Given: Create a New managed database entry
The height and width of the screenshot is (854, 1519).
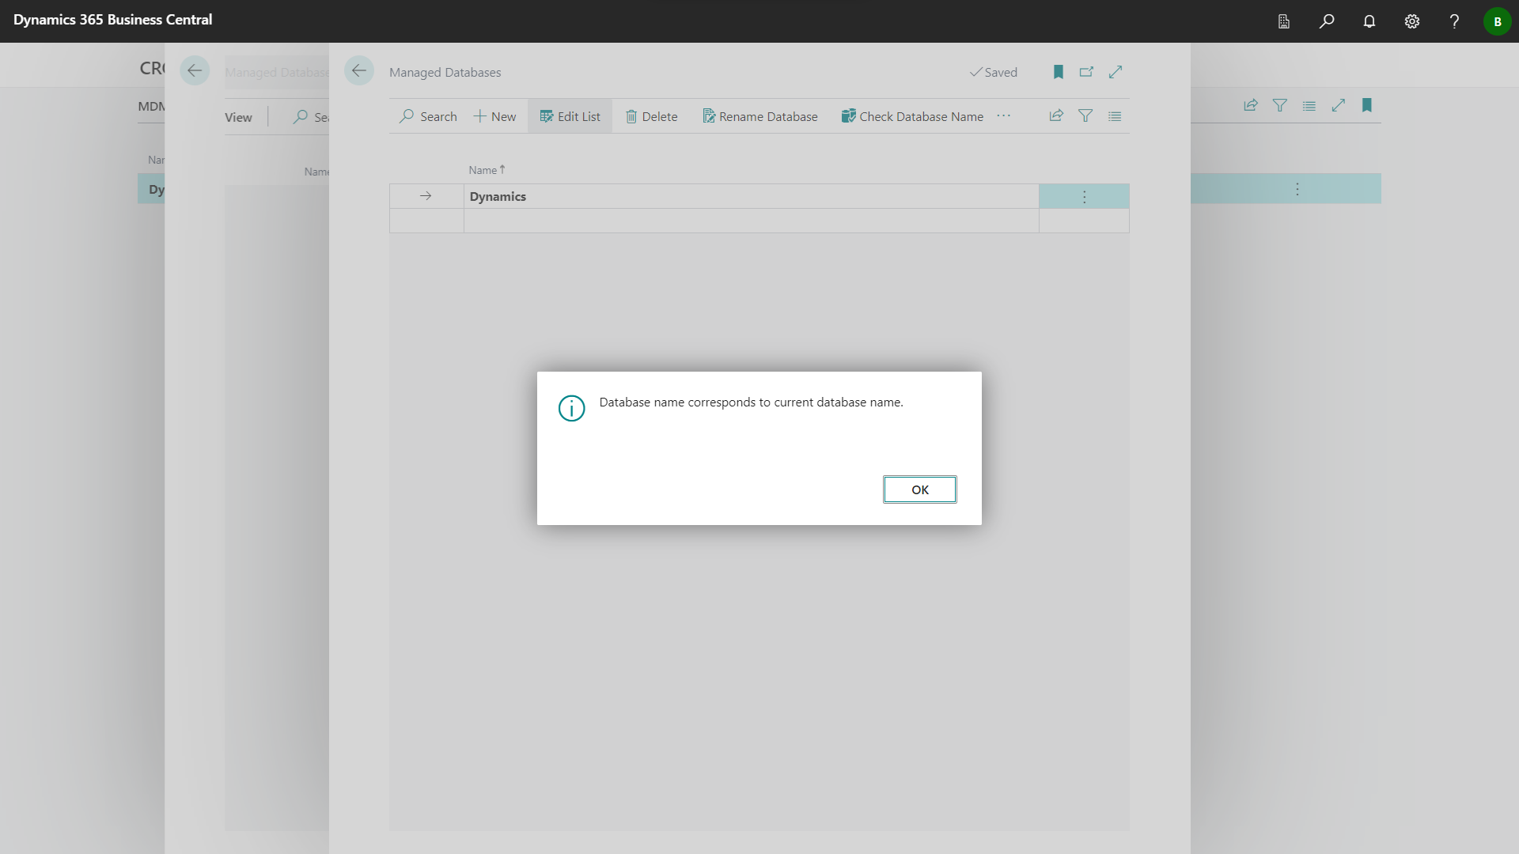Looking at the screenshot, I should [x=494, y=116].
